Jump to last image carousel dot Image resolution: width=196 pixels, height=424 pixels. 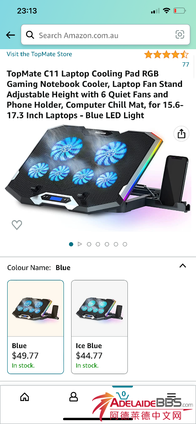click(125, 244)
